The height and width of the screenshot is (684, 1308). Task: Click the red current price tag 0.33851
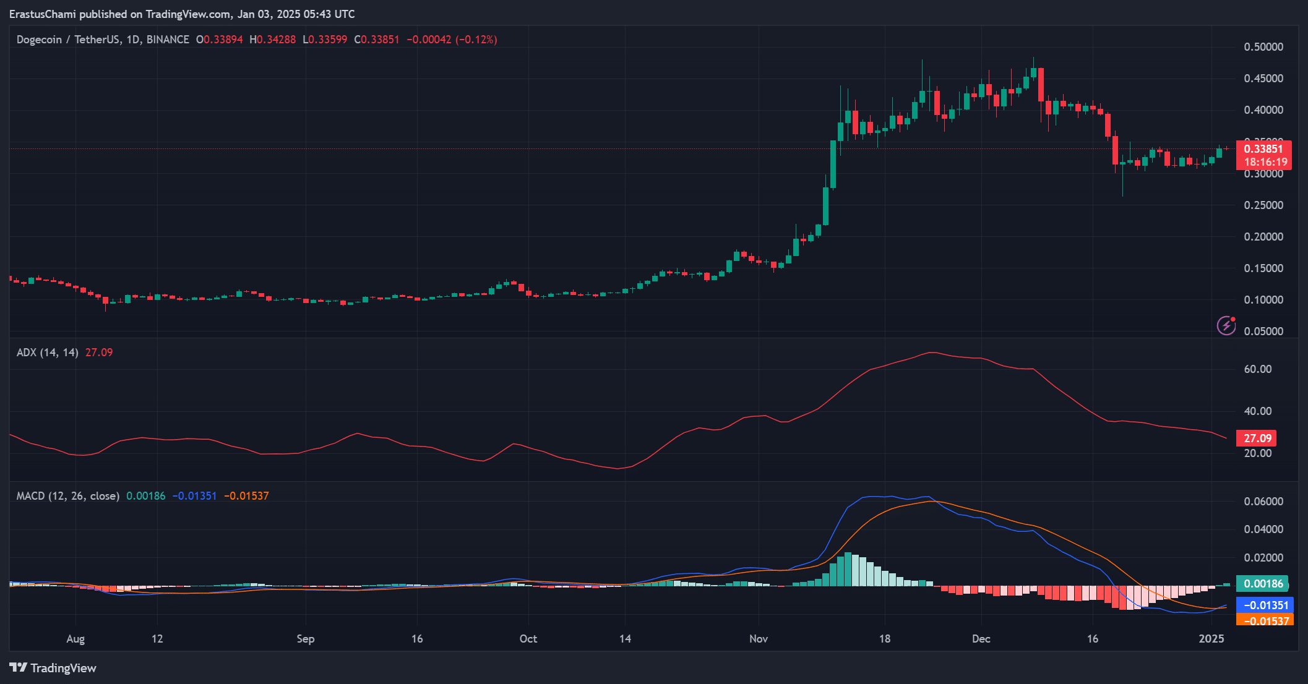coord(1263,149)
